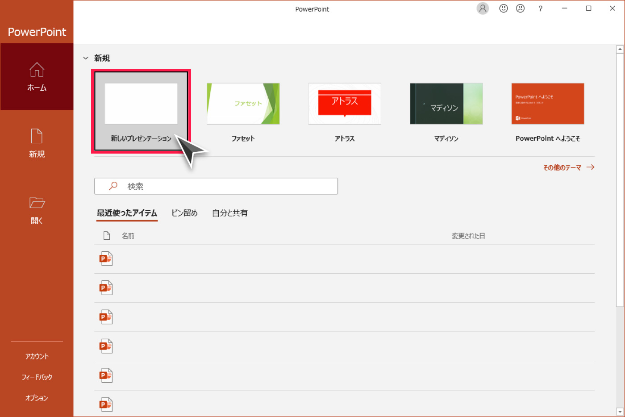Click the 検索 search input field
The image size is (625, 417).
tap(216, 186)
